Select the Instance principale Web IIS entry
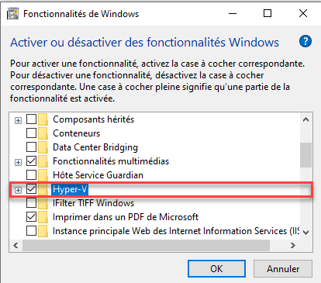 176,231
